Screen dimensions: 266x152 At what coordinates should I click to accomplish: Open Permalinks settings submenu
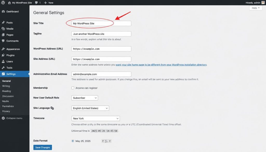point(8,106)
